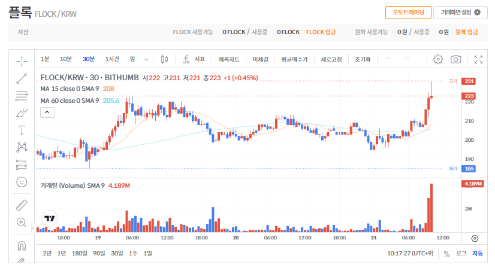Set chart range to 1일
The width and height of the screenshot is (495, 268).
[x=147, y=253]
